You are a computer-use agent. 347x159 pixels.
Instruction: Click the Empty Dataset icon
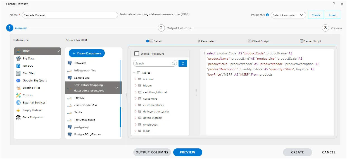[x=18, y=110]
